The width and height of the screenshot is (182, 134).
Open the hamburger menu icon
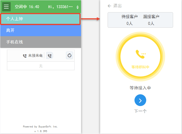coord(6,7)
